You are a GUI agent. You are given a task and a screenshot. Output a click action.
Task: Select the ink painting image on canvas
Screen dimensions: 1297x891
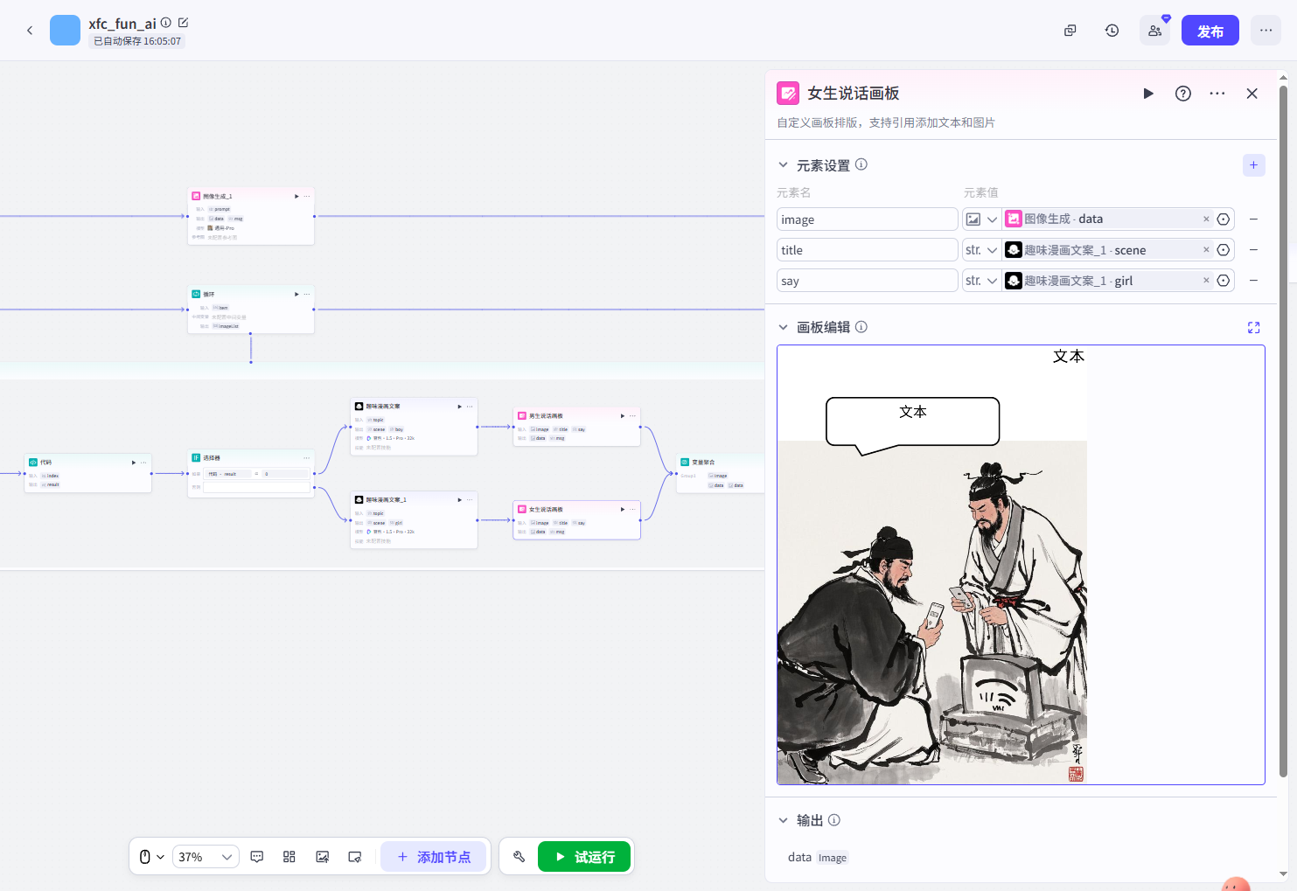pos(932,612)
